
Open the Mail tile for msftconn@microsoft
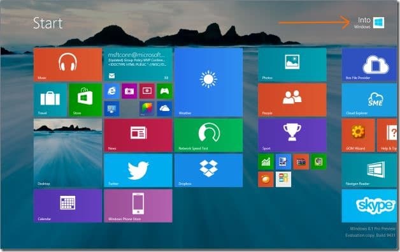[x=138, y=64]
